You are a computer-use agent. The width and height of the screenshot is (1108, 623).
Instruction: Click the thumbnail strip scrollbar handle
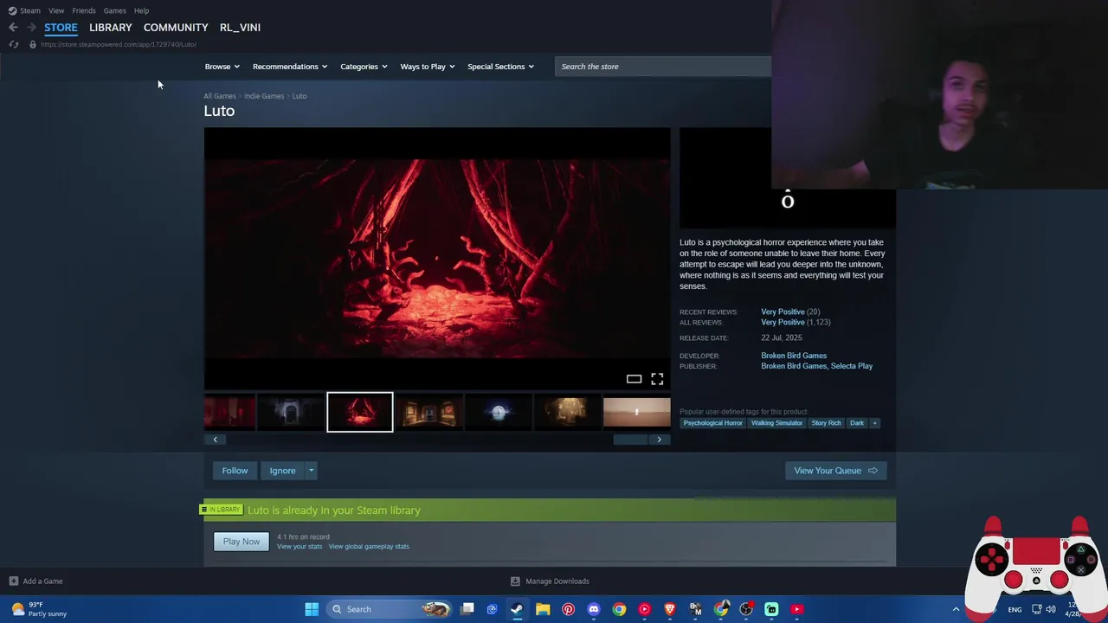tap(630, 440)
